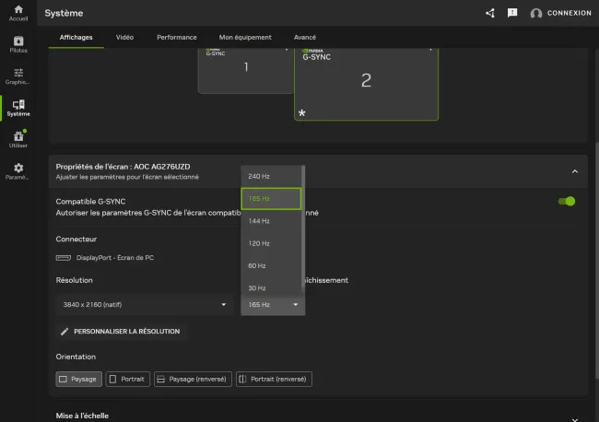Expand the Mise à l'échelle section
This screenshot has width=599, height=422.
point(574,418)
